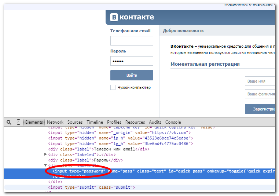Open the Network tab
Image resolution: width=279 pixels, height=196 pixels.
coord(55,122)
